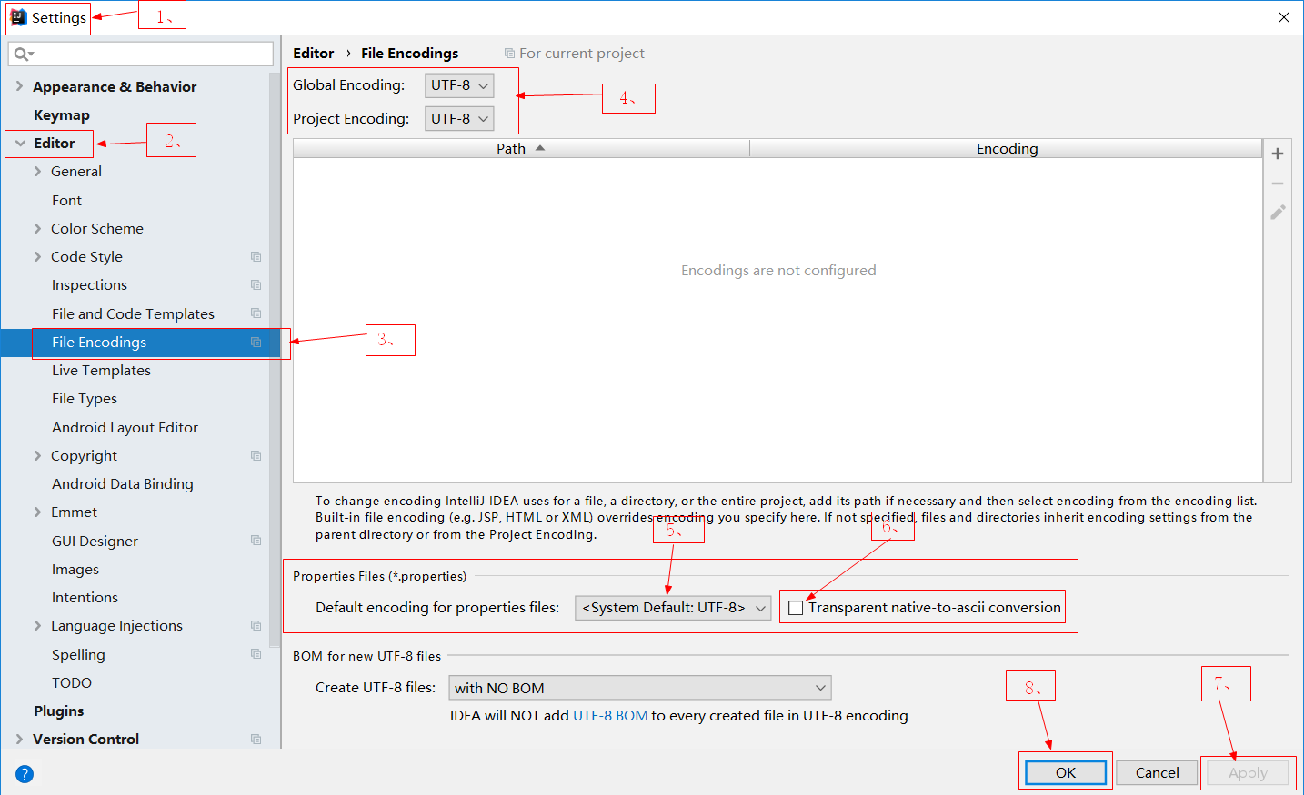Click the OK button

click(1066, 772)
